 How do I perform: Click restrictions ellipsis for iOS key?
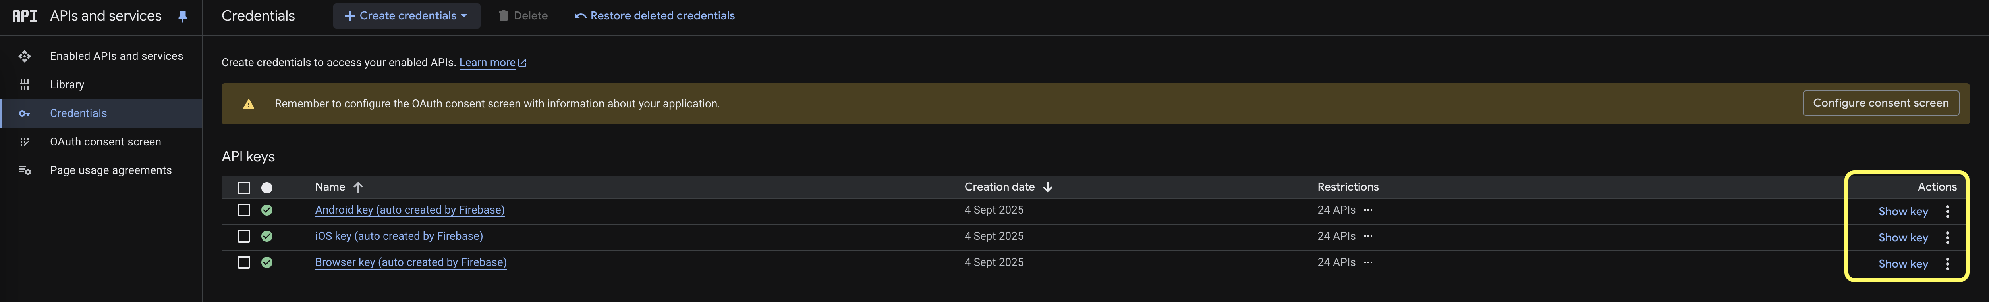(1368, 236)
